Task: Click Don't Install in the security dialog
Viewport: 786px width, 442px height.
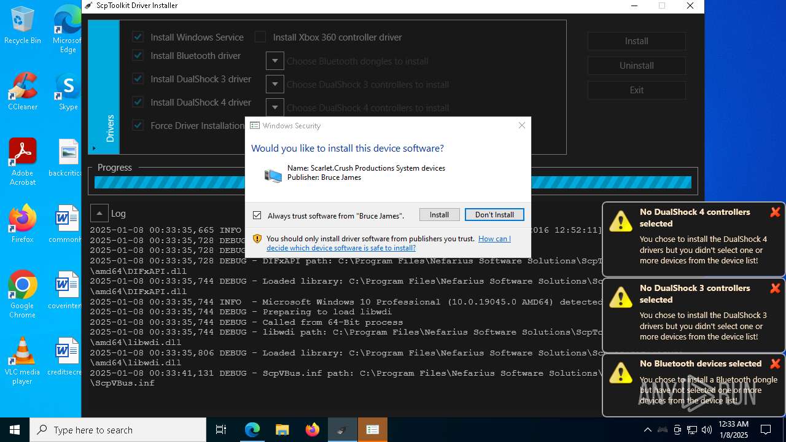Action: click(494, 215)
